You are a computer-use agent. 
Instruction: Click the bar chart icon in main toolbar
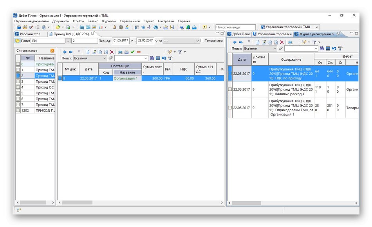101,27
